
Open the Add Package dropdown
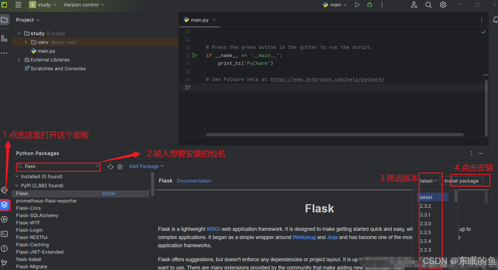[x=146, y=166]
